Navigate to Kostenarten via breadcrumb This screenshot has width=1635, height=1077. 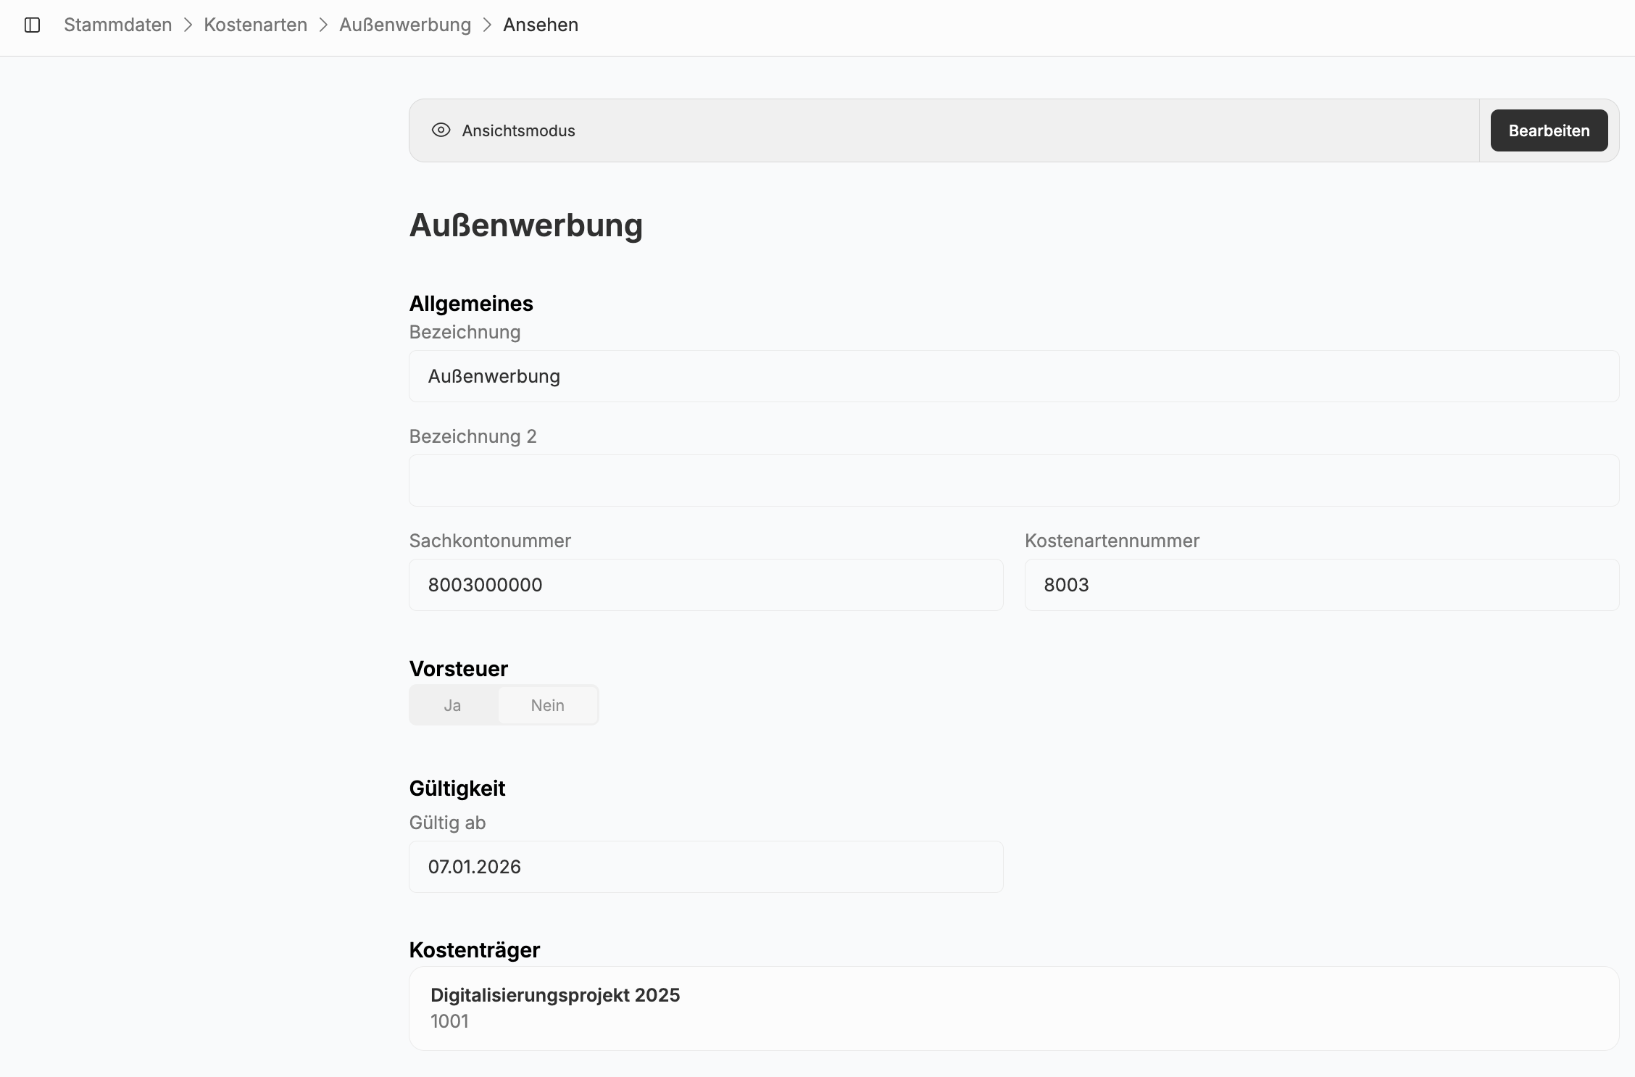255,25
